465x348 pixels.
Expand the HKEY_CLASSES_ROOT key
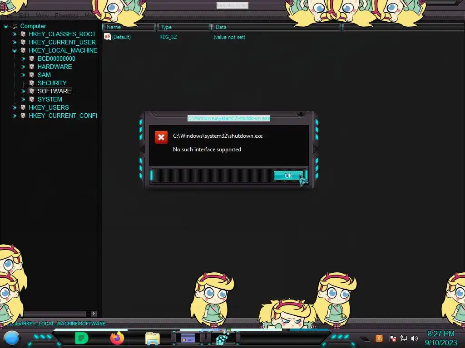point(14,34)
